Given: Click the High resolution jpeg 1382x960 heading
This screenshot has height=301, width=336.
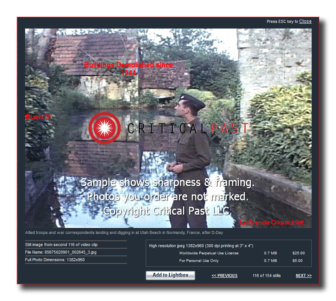Looking at the screenshot, I should [201, 246].
